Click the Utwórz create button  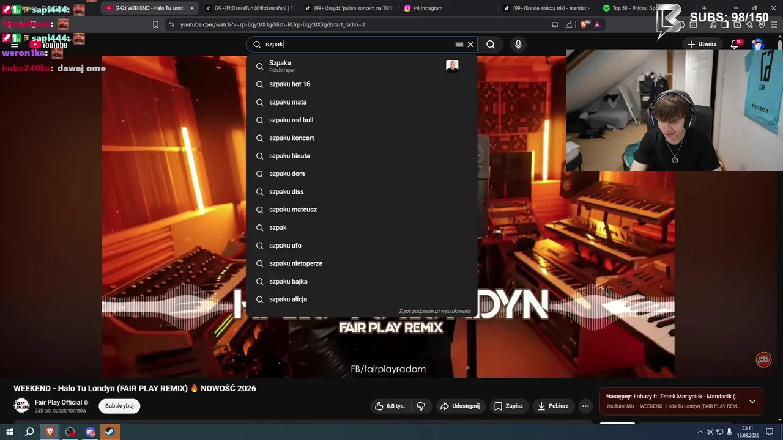coord(702,44)
